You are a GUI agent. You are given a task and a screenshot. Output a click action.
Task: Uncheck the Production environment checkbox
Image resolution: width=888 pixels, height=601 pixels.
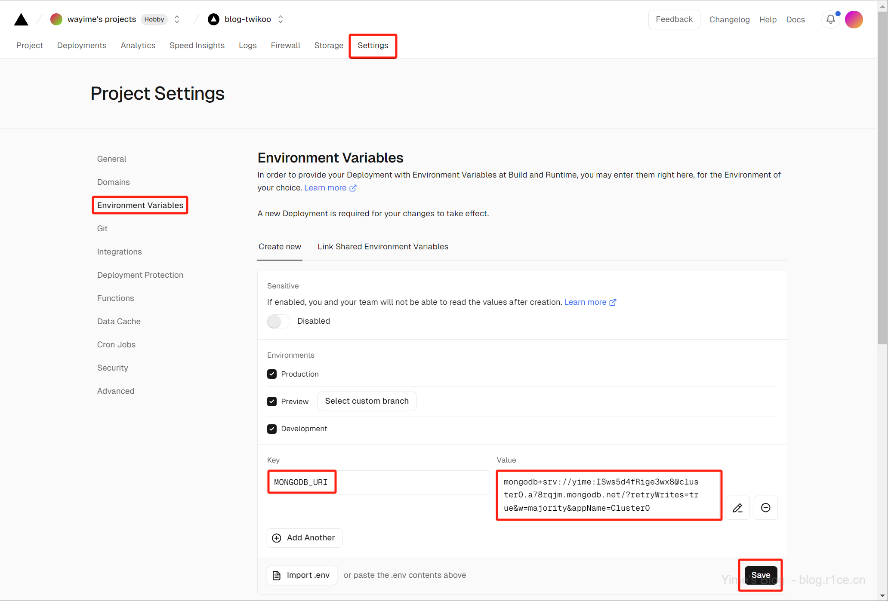click(272, 374)
